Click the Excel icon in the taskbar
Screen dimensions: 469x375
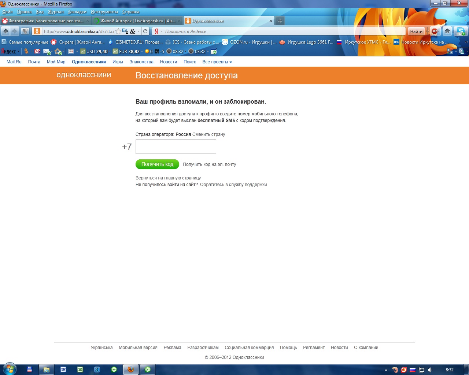pos(80,370)
